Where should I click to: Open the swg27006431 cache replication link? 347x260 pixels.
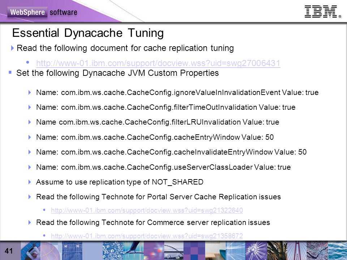pos(158,63)
